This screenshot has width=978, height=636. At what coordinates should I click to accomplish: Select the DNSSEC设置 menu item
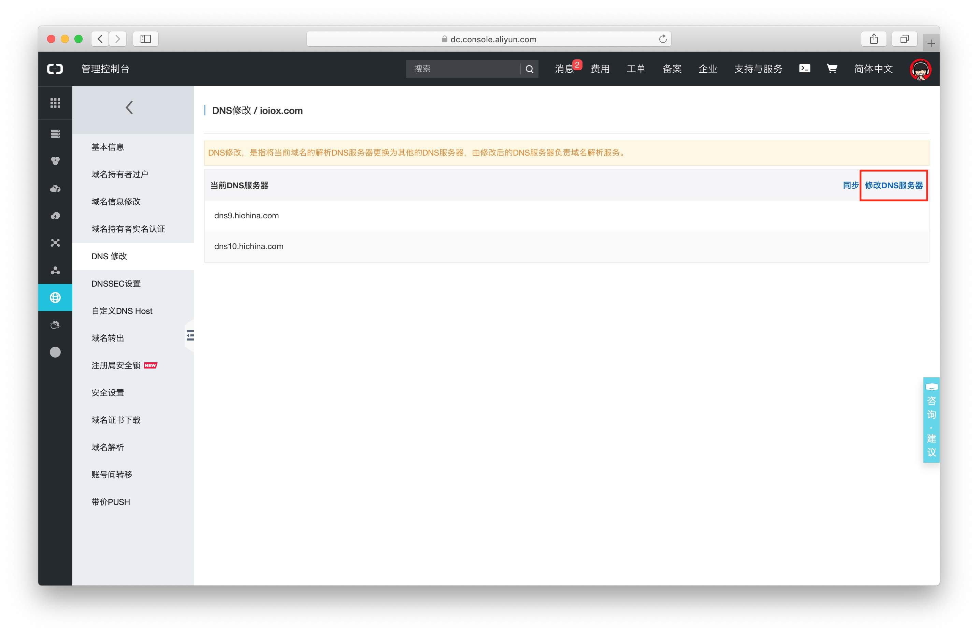tap(116, 284)
